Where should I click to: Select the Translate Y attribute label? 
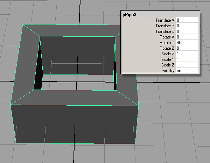pos(165,26)
